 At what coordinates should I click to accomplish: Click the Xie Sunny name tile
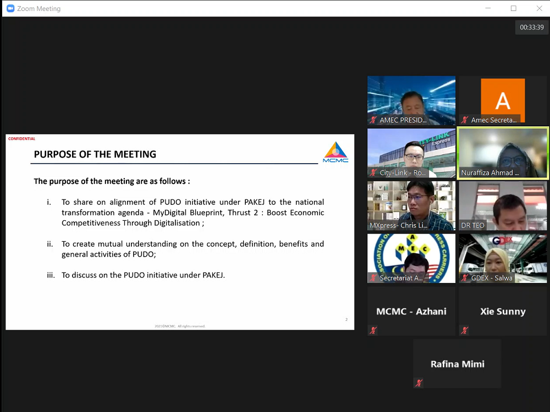pos(503,311)
